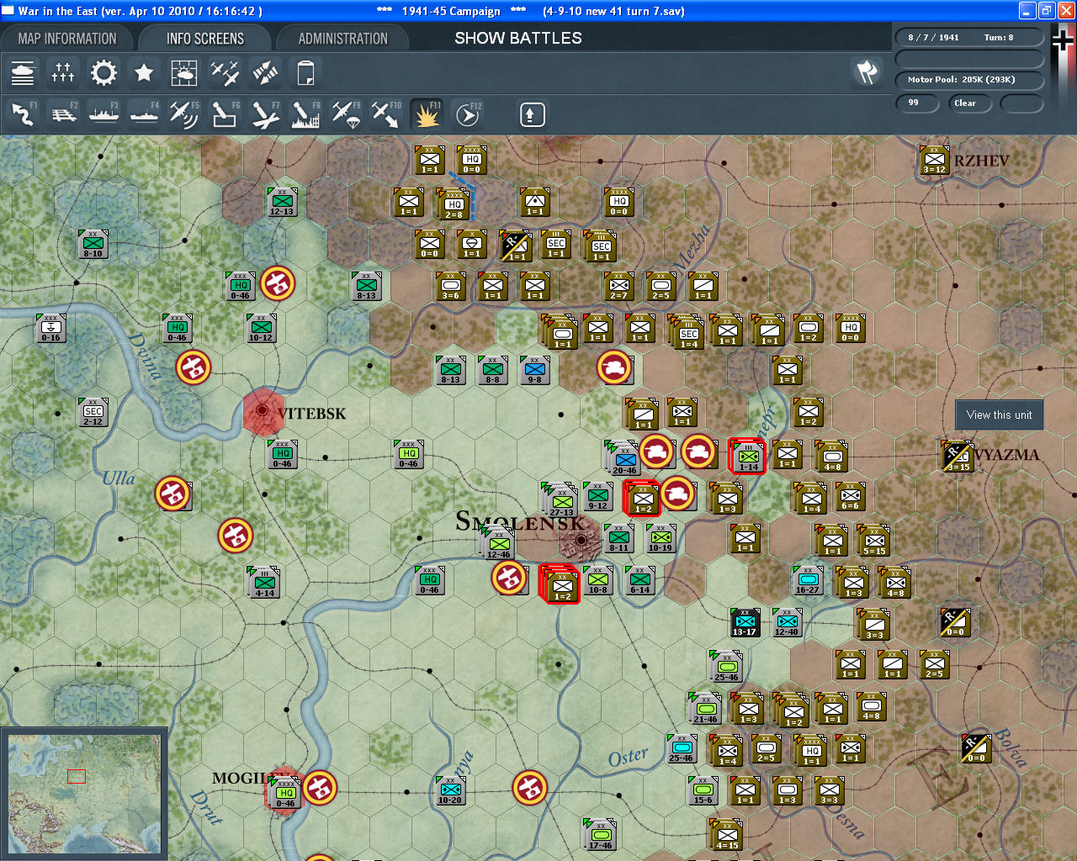Select German unit 10-12
The width and height of the screenshot is (1077, 861).
coord(261,328)
